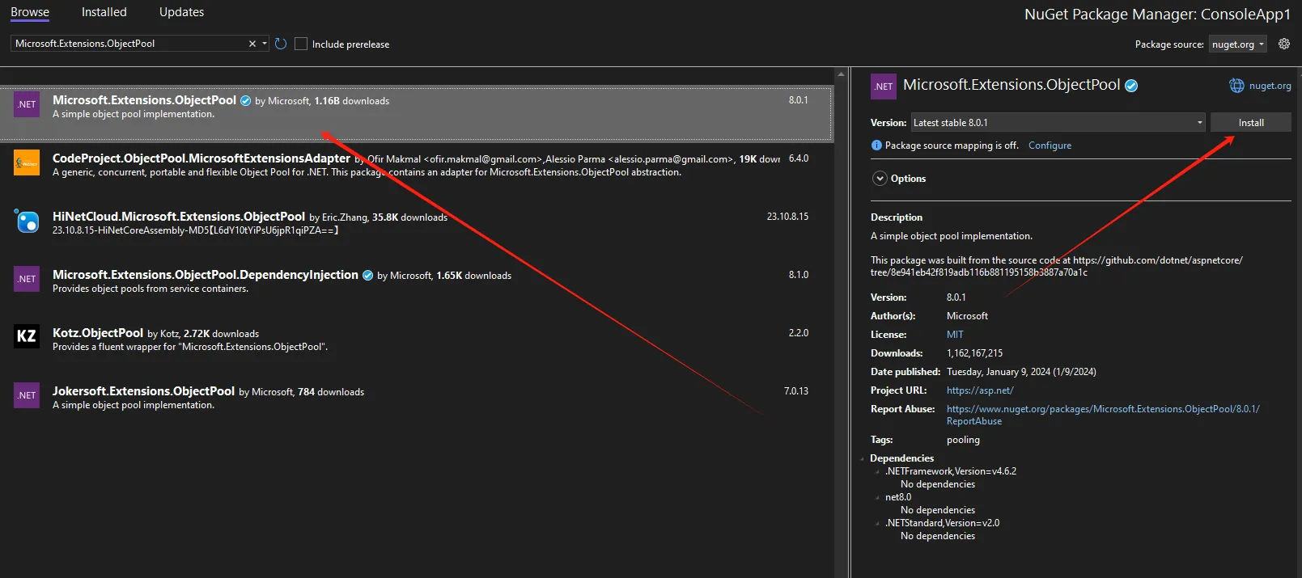Image resolution: width=1302 pixels, height=578 pixels.
Task: Click the verified badge beside Microsoft.Extensions.ObjectPool in list
Action: click(246, 101)
